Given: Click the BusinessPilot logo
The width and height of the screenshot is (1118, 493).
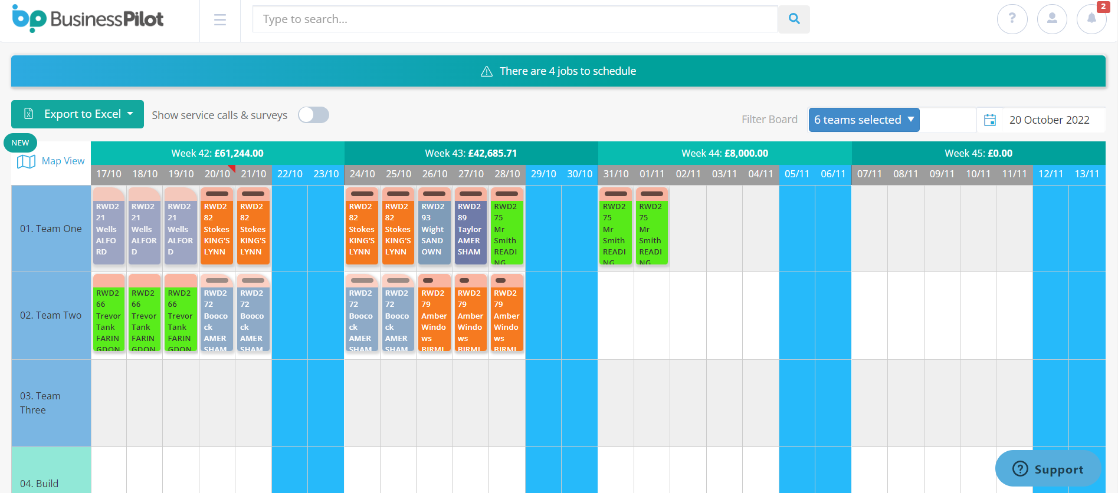Looking at the screenshot, I should click(88, 19).
